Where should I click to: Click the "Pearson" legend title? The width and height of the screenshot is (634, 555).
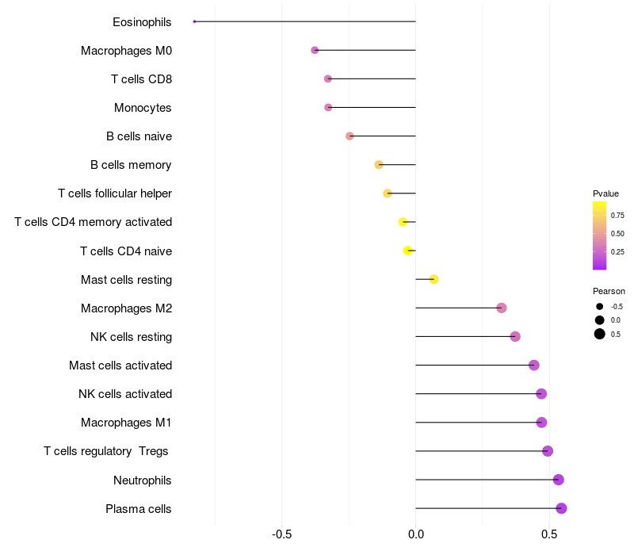pos(609,291)
